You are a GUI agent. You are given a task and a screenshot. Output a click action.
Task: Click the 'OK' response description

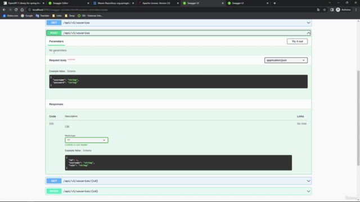click(67, 127)
